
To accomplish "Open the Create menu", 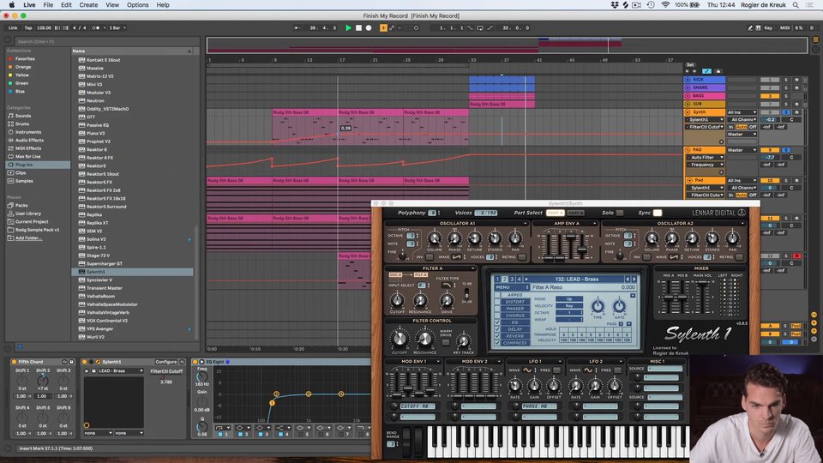I will point(88,5).
